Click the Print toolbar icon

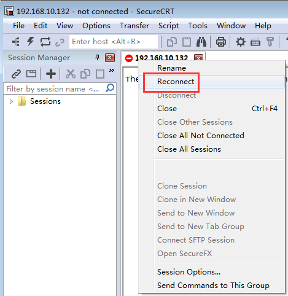point(221,42)
